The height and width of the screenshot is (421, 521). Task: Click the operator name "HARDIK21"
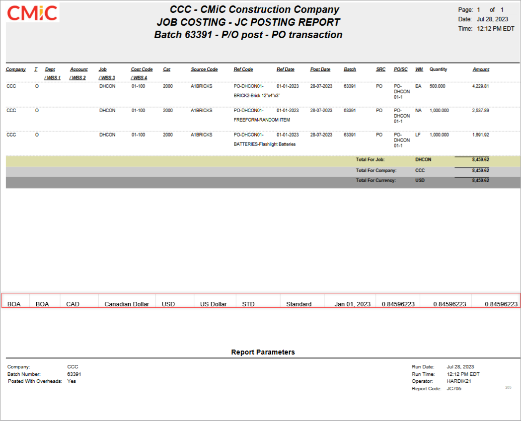[x=459, y=381]
